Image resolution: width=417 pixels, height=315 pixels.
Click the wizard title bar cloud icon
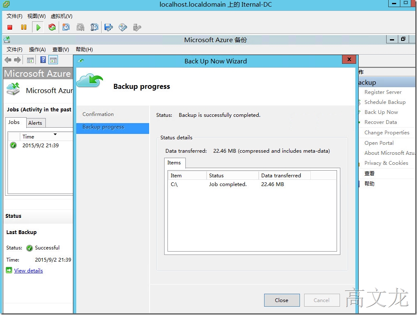(x=80, y=61)
